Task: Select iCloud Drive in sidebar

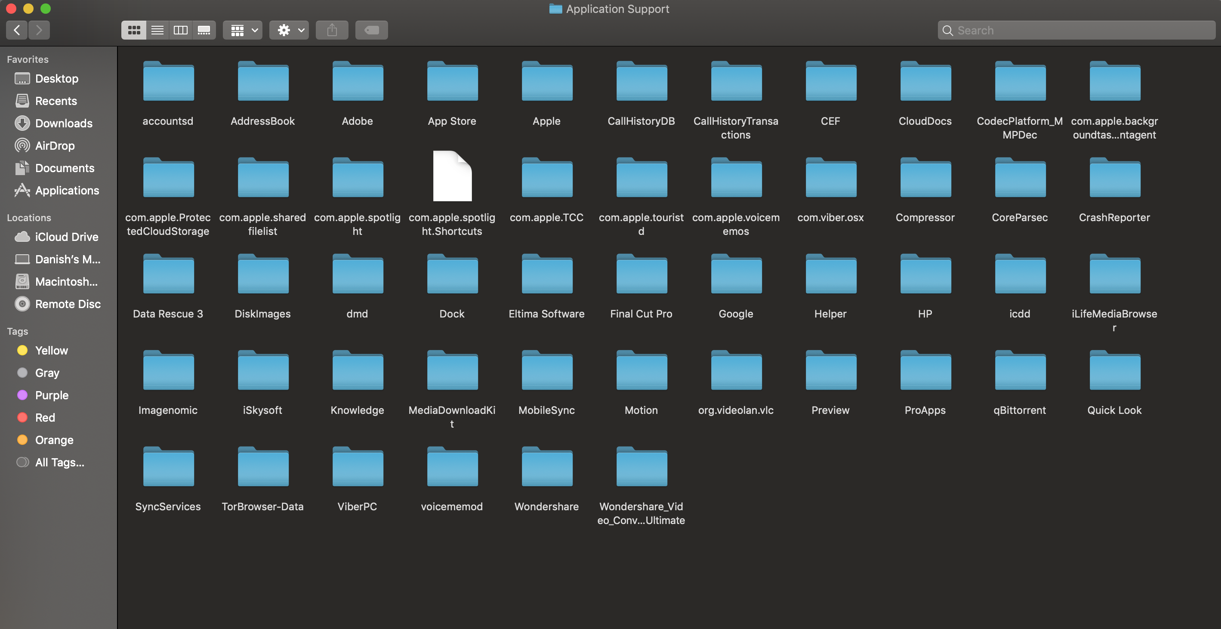Action: point(66,237)
